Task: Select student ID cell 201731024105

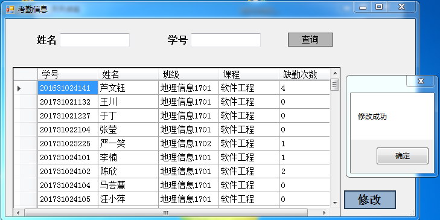Action: pyautogui.click(x=68, y=199)
